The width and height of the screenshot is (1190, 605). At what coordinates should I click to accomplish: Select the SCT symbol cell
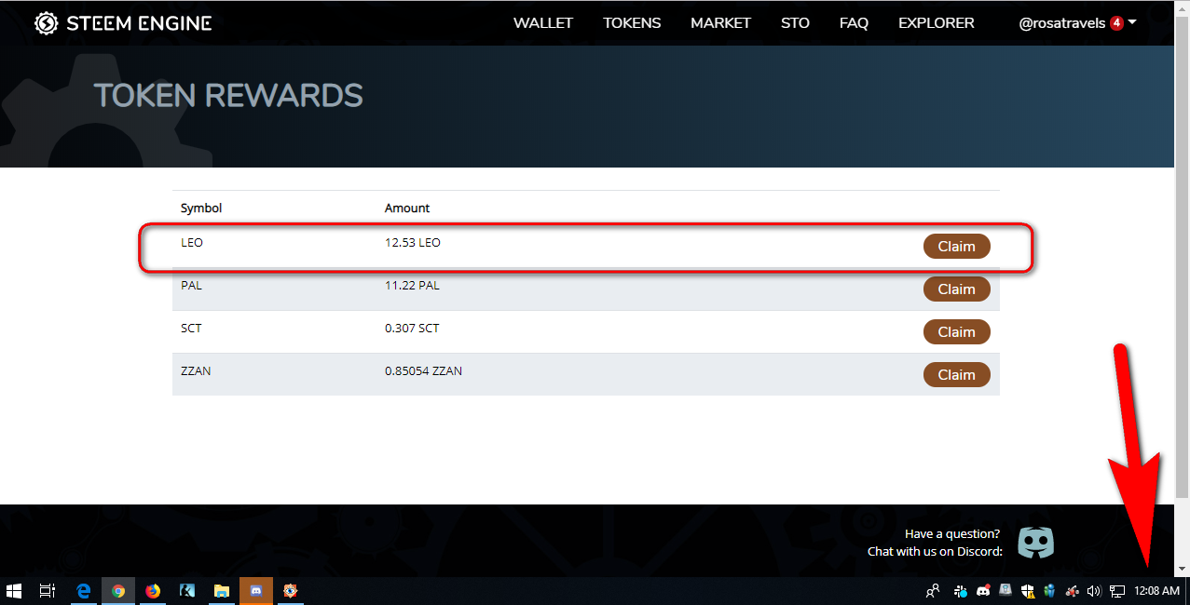[x=191, y=329]
